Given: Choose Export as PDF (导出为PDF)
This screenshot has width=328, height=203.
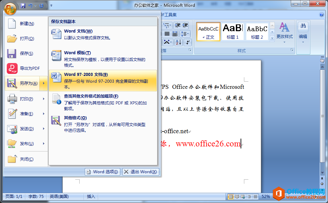Looking at the screenshot, I should tap(26, 68).
